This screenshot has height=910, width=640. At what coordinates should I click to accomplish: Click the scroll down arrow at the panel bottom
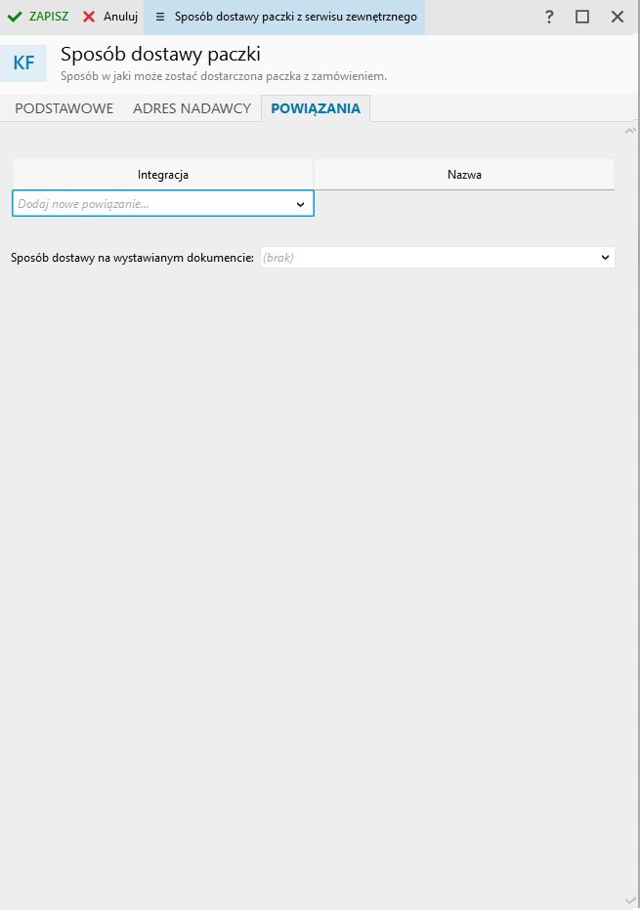[x=629, y=899]
